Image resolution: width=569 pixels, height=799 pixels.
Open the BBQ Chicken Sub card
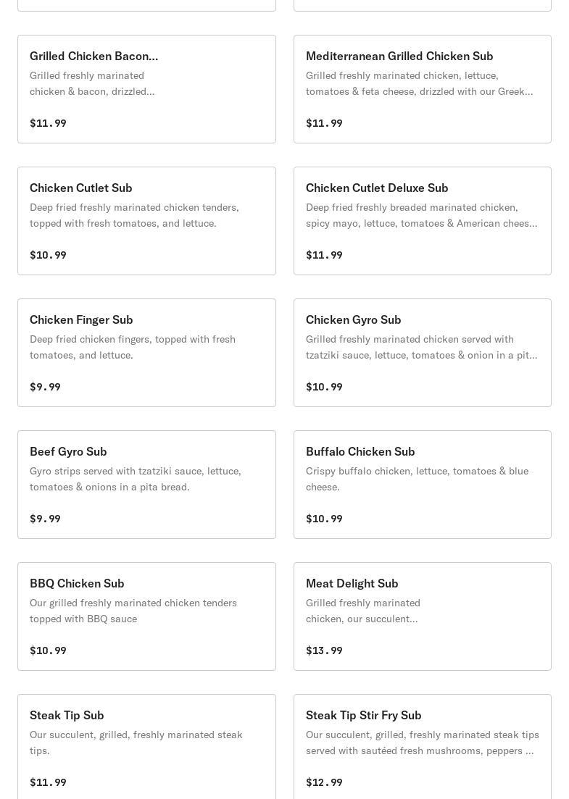point(146,616)
